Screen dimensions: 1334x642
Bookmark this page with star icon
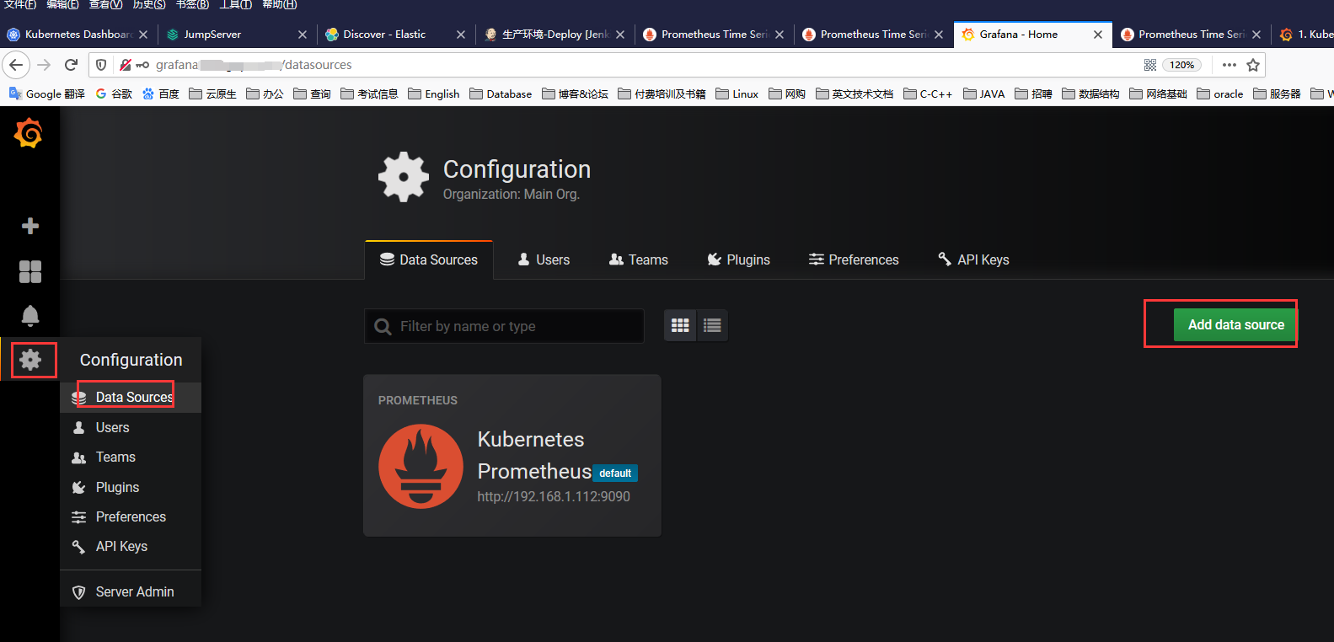click(x=1253, y=65)
